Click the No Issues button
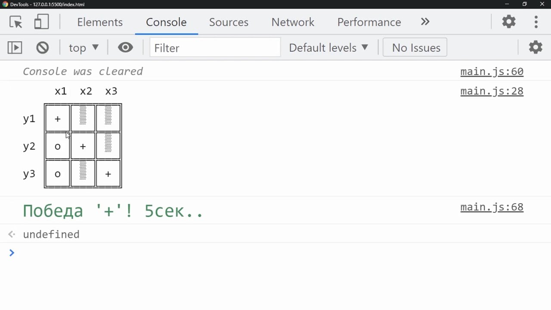This screenshot has height=310, width=551. pos(415,47)
